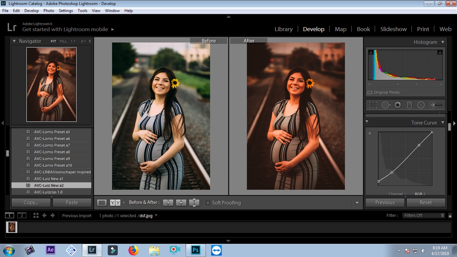Toggle the filter switch beside Filters Off
This screenshot has height=257, width=457.
pyautogui.click(x=450, y=216)
